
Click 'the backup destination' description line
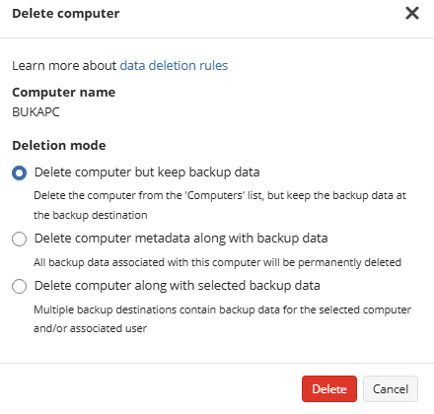point(91,215)
